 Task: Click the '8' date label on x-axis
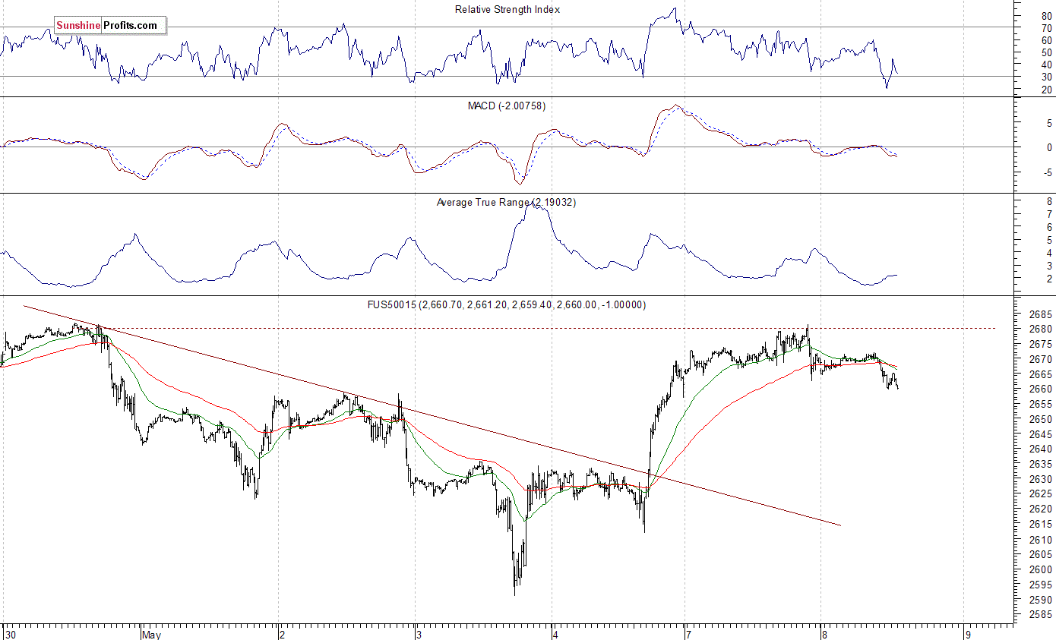[x=824, y=633]
